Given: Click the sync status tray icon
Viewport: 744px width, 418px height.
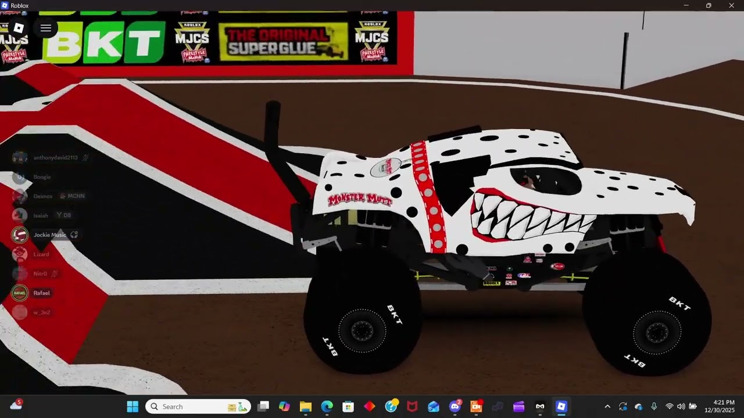Looking at the screenshot, I should (623, 406).
